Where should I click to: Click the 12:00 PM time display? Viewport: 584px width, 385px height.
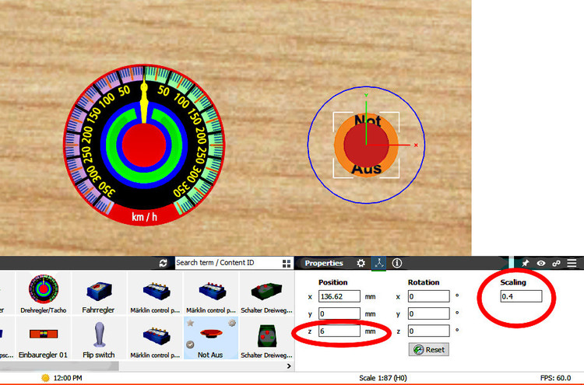(68, 378)
